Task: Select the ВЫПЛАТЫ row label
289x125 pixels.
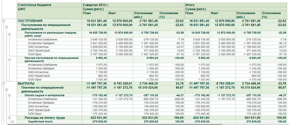Action: coord(26,84)
